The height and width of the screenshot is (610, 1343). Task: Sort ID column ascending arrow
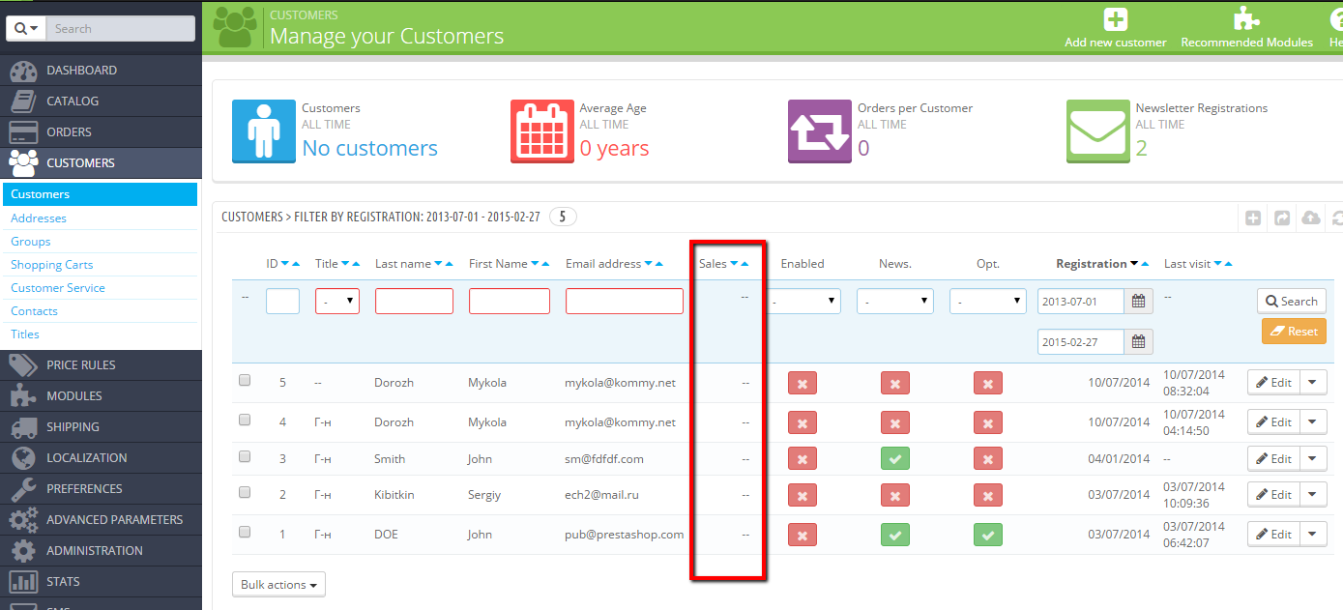click(297, 264)
